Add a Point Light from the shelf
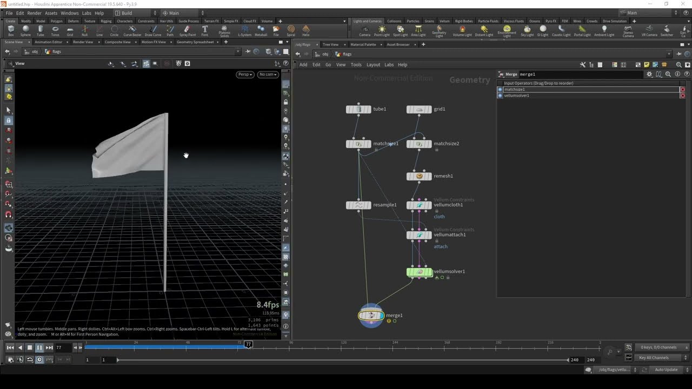 [x=382, y=31]
